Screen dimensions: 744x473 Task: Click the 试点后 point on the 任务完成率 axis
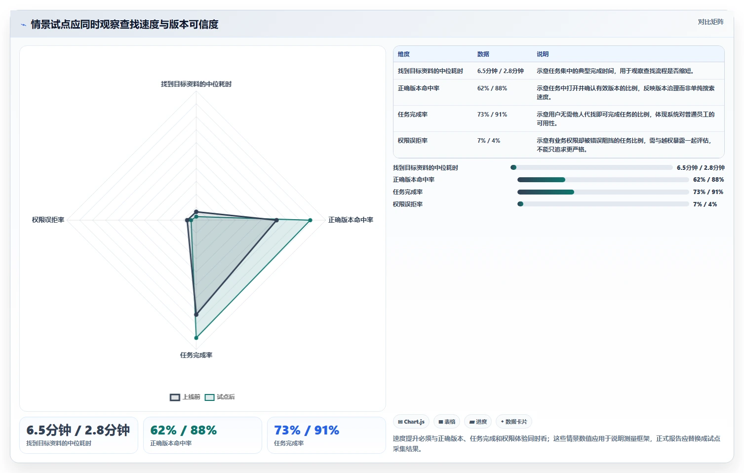pos(196,338)
